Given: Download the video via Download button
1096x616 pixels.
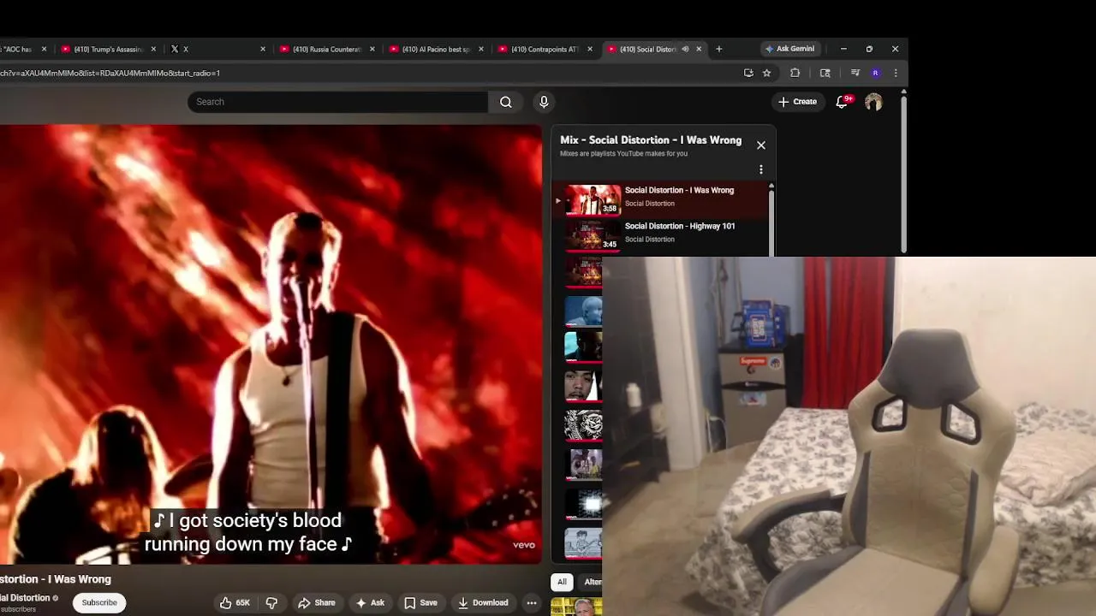Looking at the screenshot, I should tap(483, 602).
